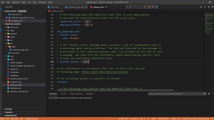Open webview_page.dart under page folder
Image resolution: width=214 pixels, height=120 pixels.
20,50
